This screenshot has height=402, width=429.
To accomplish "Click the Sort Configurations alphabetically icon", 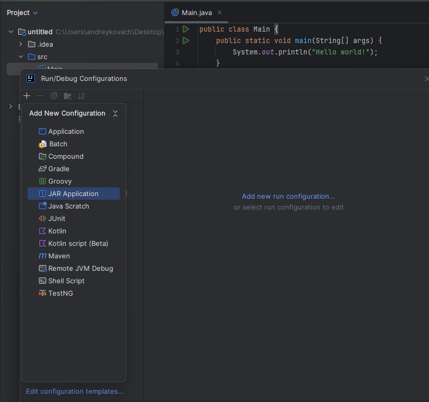I will pyautogui.click(x=81, y=96).
